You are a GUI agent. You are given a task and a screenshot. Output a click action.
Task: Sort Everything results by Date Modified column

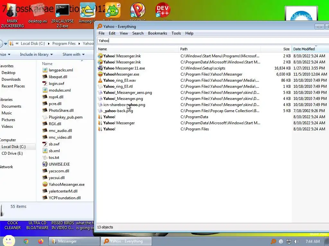coord(310,49)
